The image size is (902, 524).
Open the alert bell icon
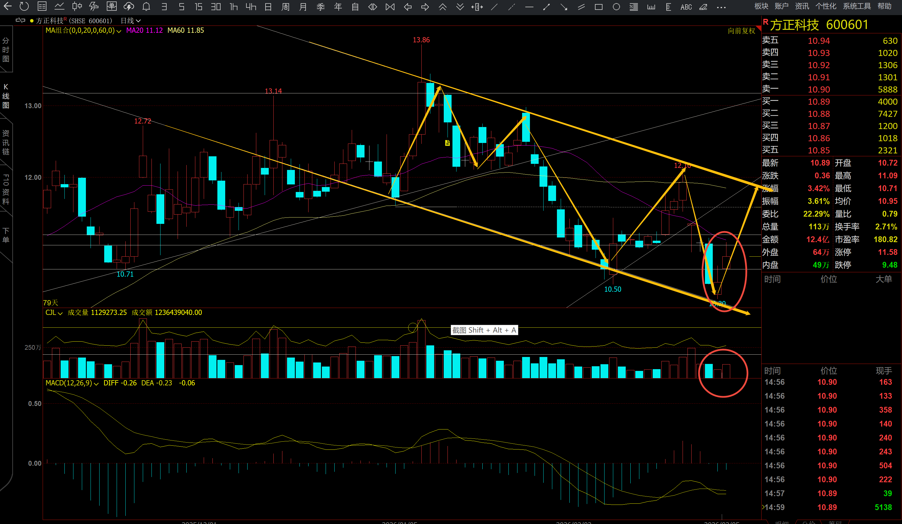146,6
